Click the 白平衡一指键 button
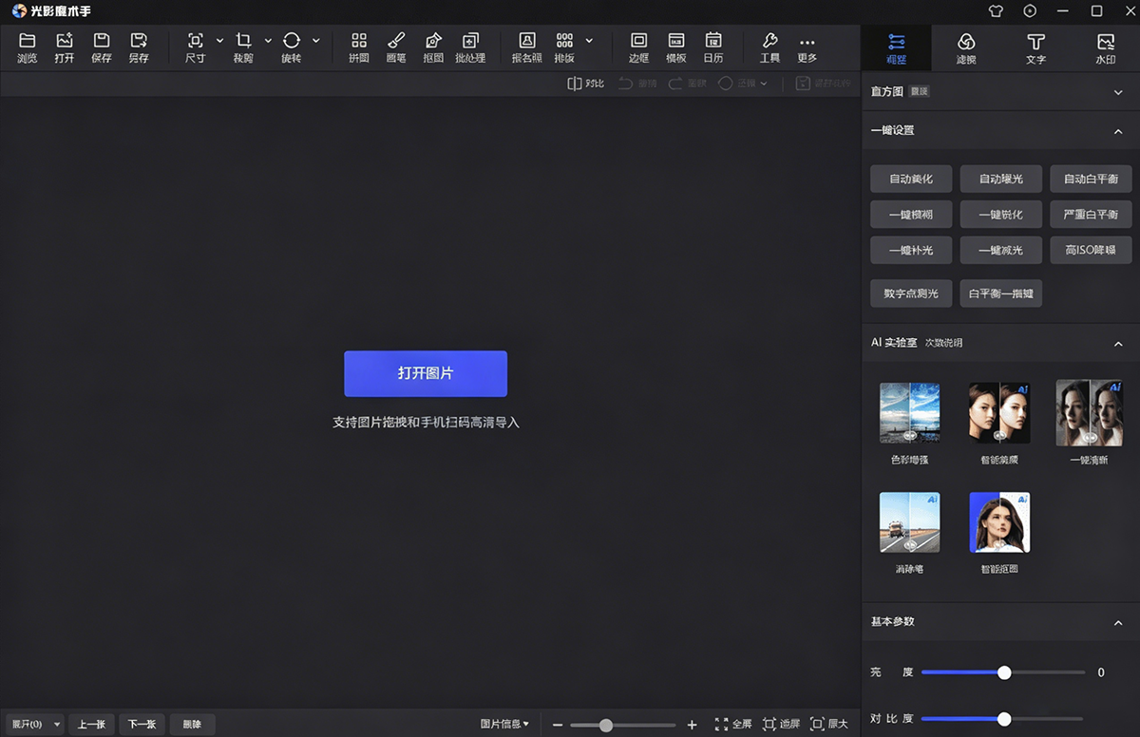This screenshot has height=737, width=1140. [1001, 293]
